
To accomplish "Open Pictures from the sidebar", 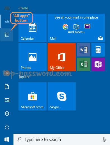I will [x=7, y=100].
